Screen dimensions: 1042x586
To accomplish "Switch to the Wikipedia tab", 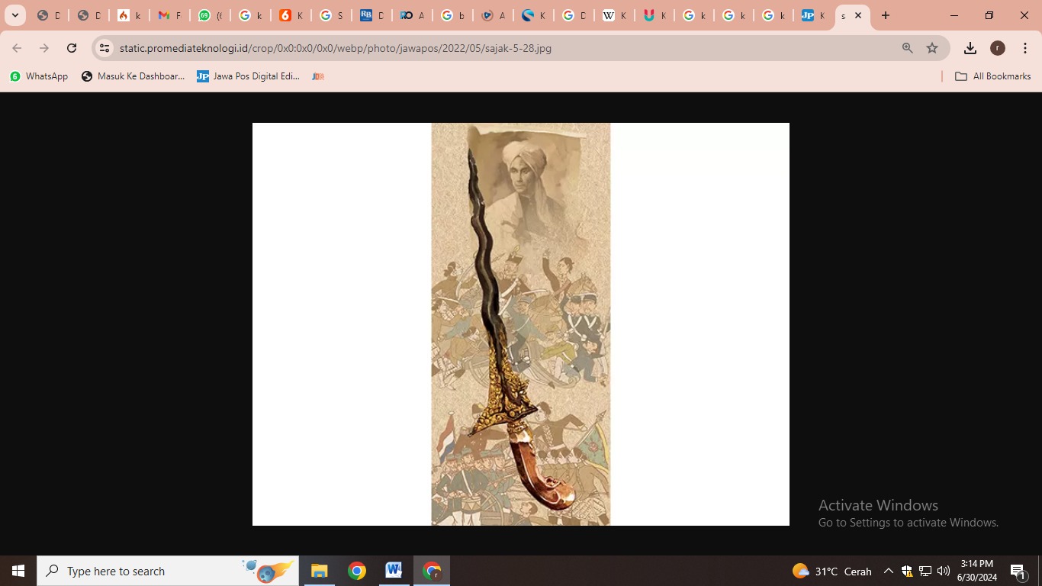I will [614, 15].
